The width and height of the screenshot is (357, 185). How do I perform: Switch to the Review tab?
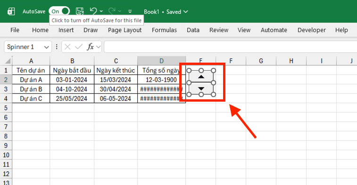pyautogui.click(x=219, y=30)
